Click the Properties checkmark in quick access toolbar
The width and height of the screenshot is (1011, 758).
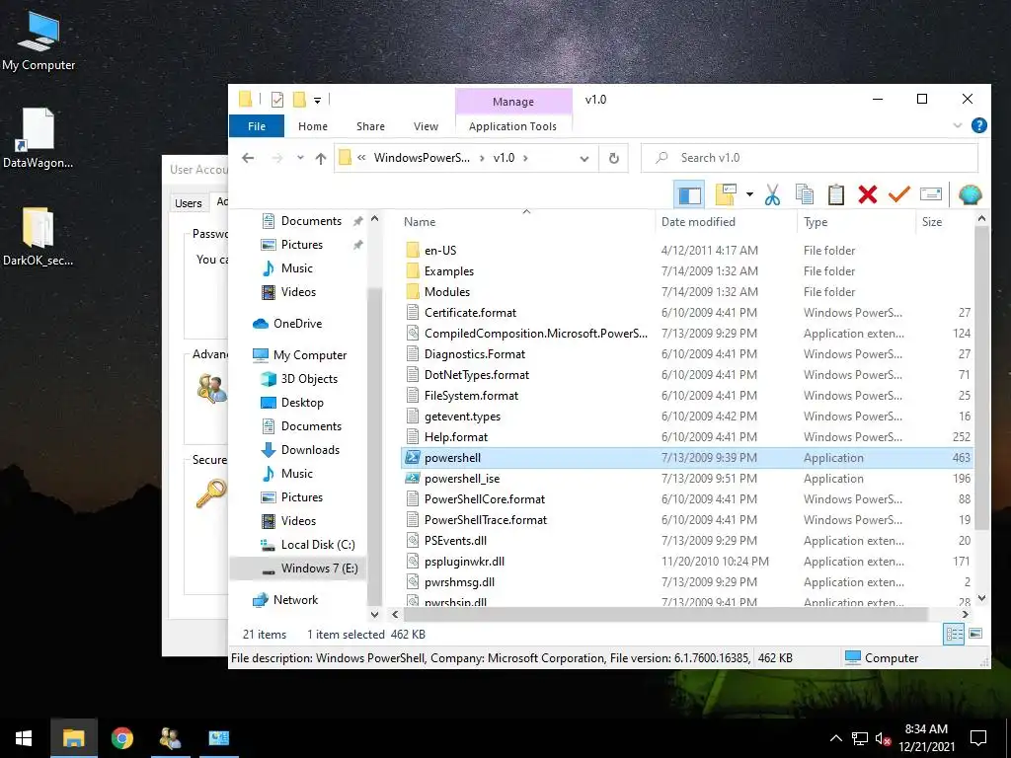point(277,100)
